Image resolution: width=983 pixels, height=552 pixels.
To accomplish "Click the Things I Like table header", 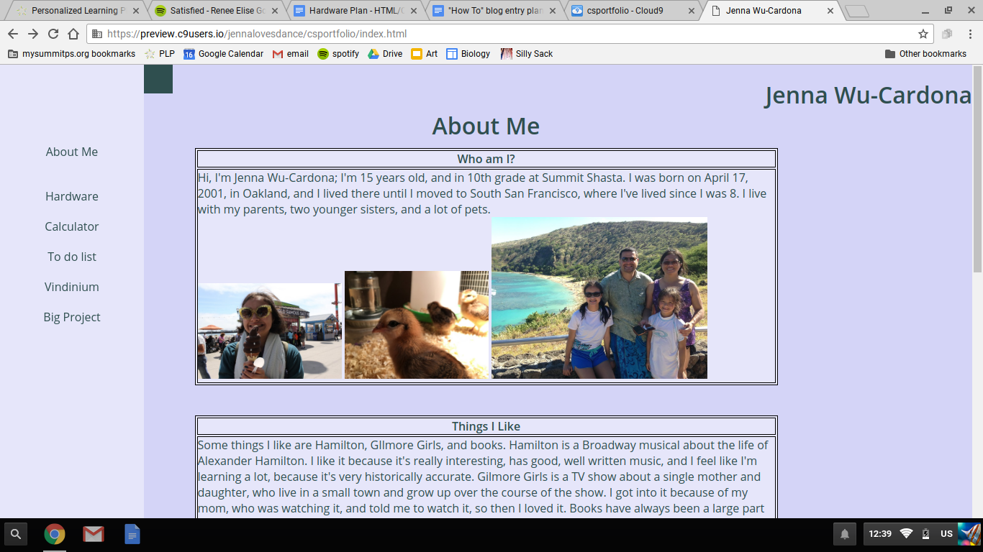I will pyautogui.click(x=486, y=426).
